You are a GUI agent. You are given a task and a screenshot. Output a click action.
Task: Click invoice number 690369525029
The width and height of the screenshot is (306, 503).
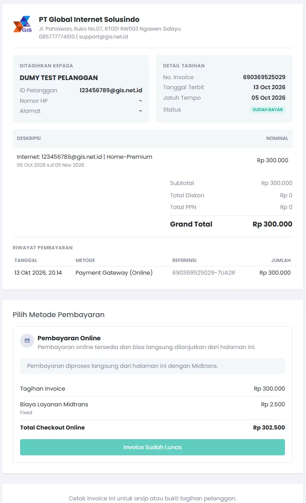(x=264, y=77)
